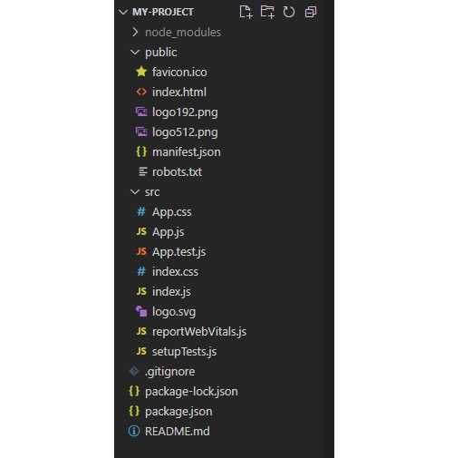Click the New Folder icon
The height and width of the screenshot is (458, 453).
(x=267, y=12)
